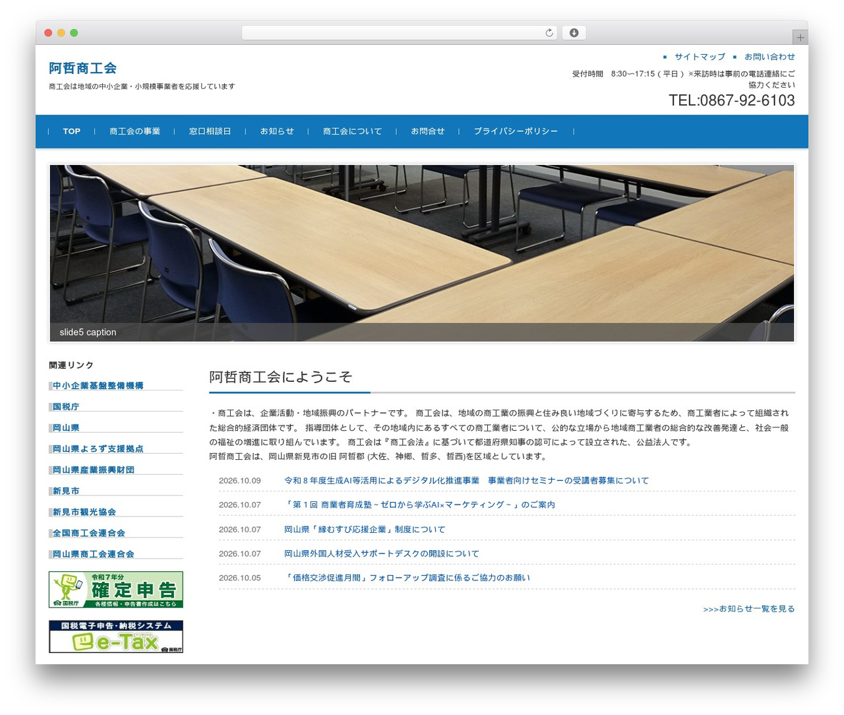The image size is (844, 715).
Task: Follow the 全国商工会連合会 link
Action: pyautogui.click(x=89, y=533)
